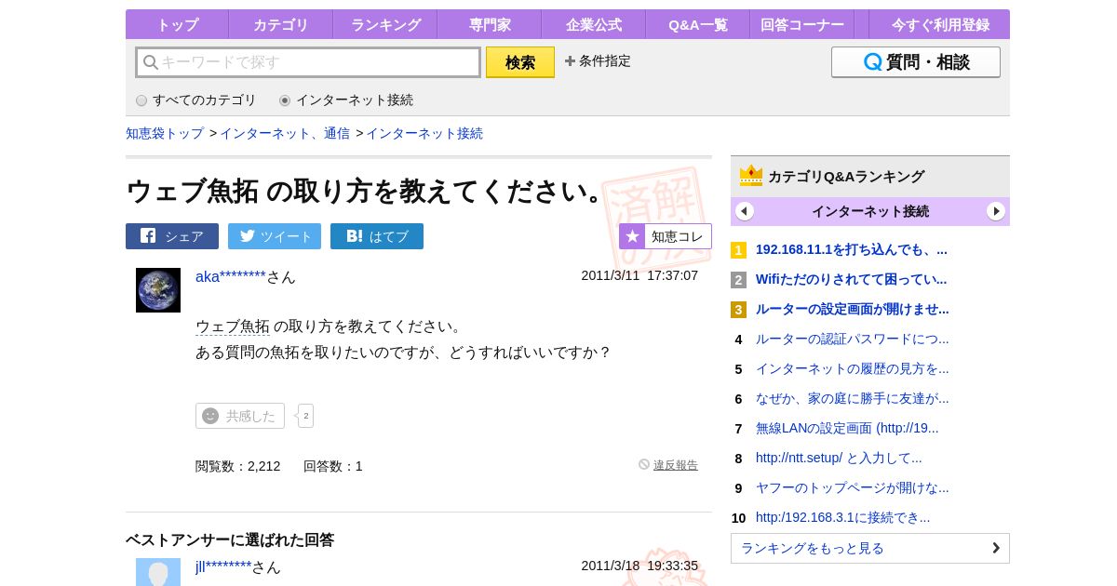This screenshot has width=1117, height=586.
Task: Tweet with the ツイート button
Action: (x=275, y=236)
